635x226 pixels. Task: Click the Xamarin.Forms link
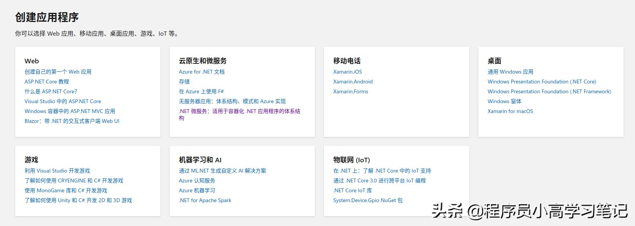coord(350,91)
